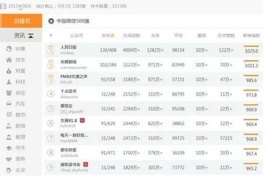Click the face icon for 企业

(x=9, y=170)
